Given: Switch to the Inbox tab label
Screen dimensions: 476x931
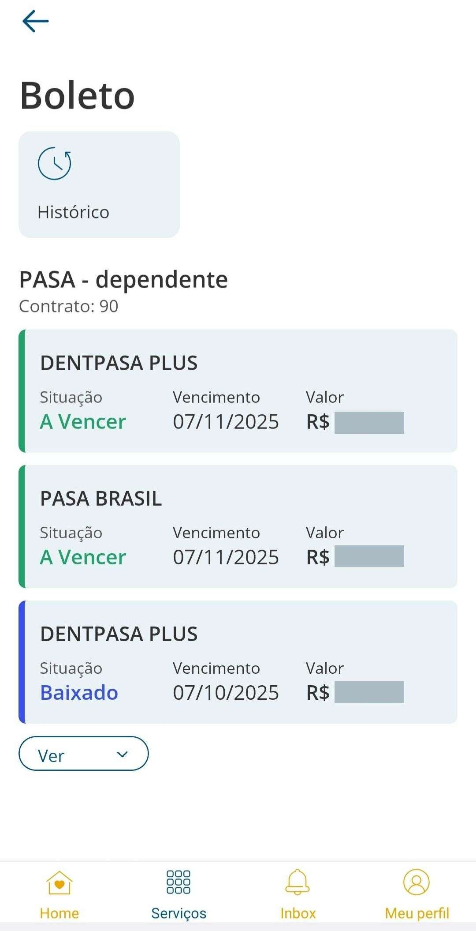Looking at the screenshot, I should click(298, 913).
